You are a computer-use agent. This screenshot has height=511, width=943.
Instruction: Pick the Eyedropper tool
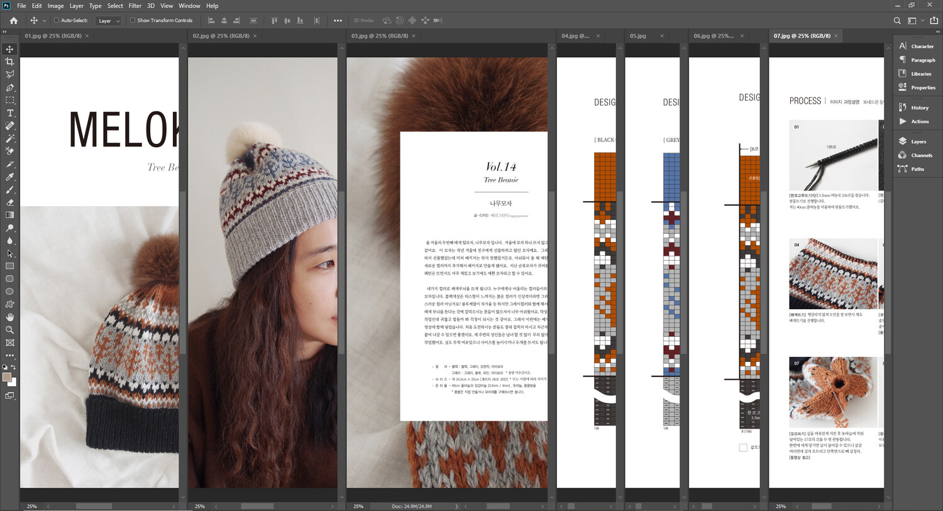pyautogui.click(x=9, y=177)
